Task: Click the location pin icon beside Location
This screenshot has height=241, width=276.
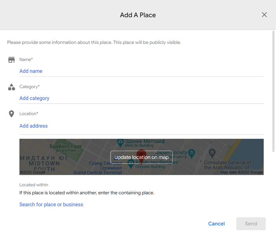Action: point(11,114)
